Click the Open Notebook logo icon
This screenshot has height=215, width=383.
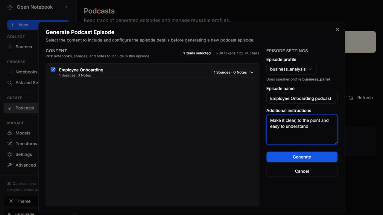(x=10, y=7)
